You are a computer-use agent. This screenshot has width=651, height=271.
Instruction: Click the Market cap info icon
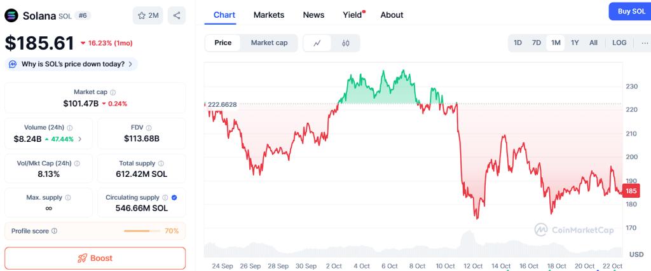point(113,92)
